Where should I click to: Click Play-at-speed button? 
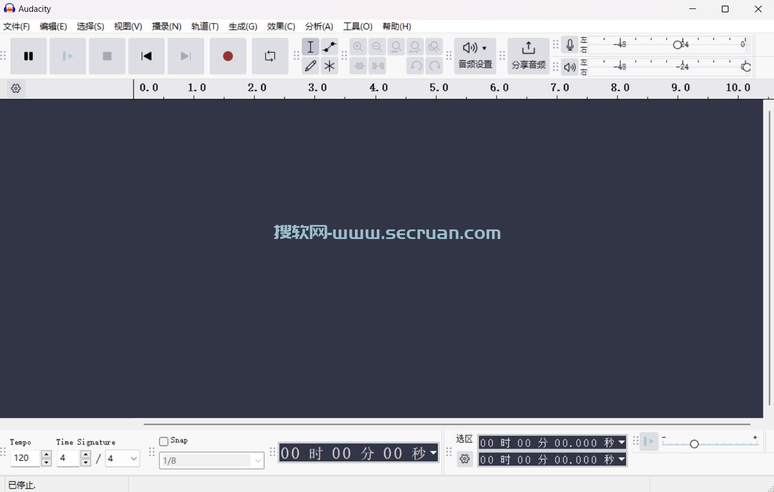[x=649, y=442]
